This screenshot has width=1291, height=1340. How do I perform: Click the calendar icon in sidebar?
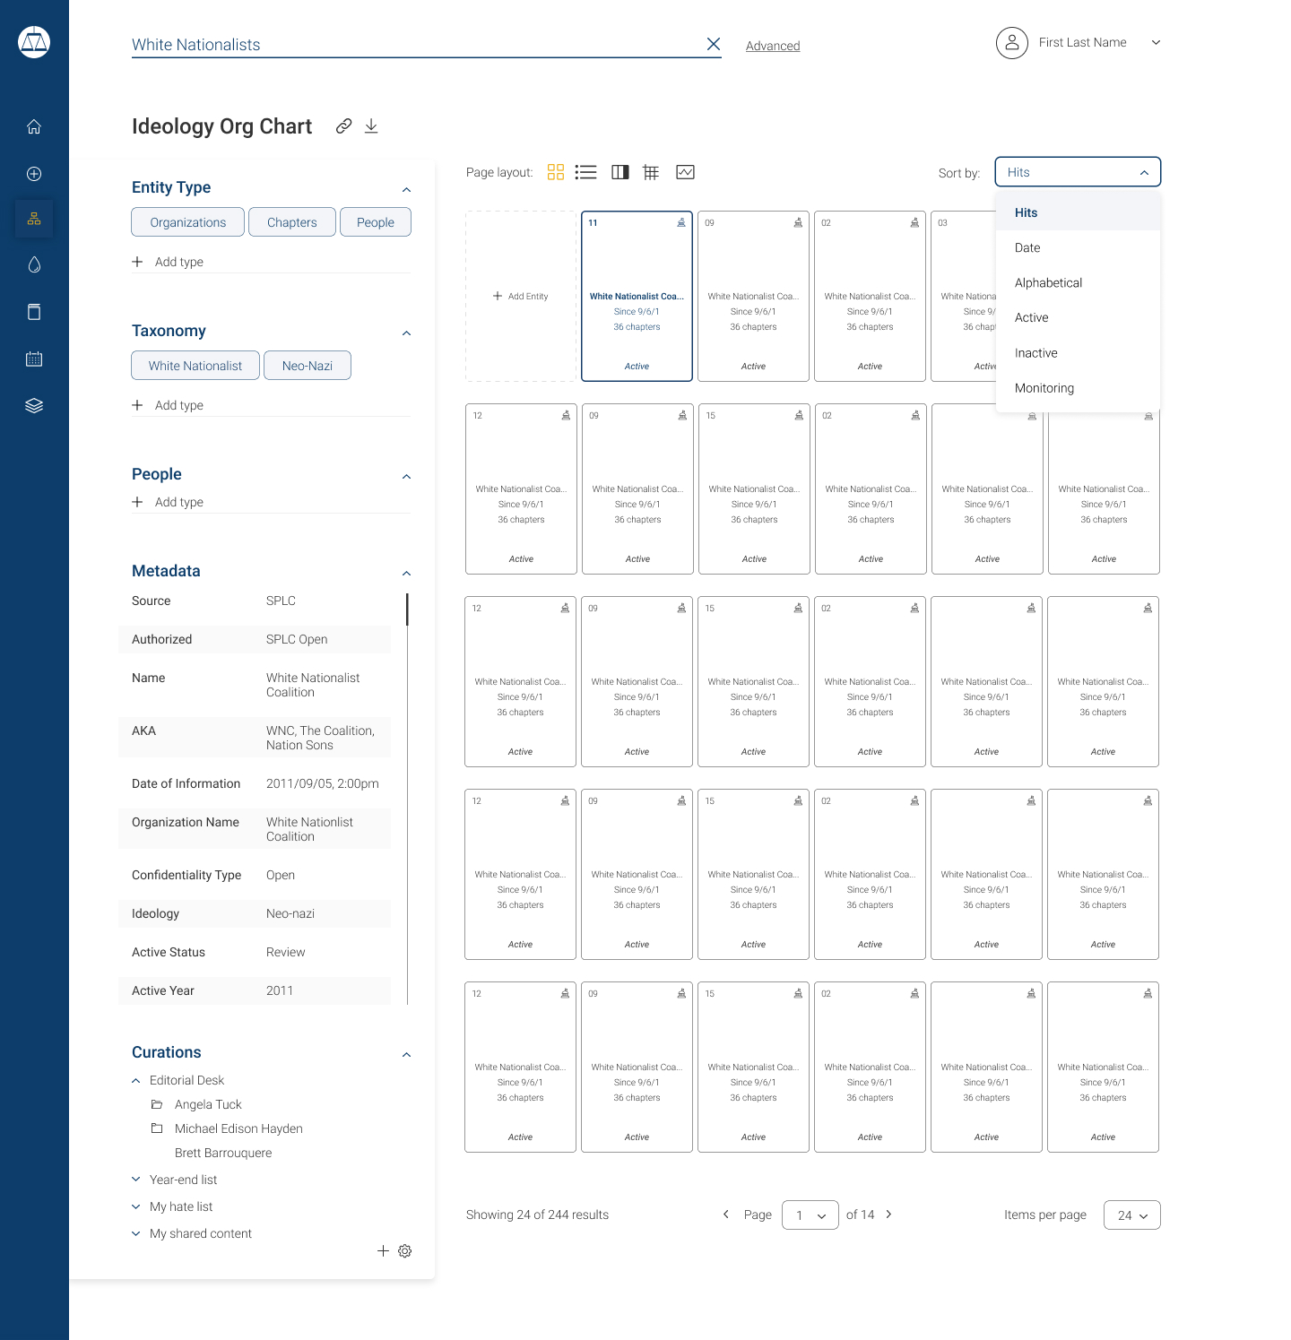click(34, 359)
